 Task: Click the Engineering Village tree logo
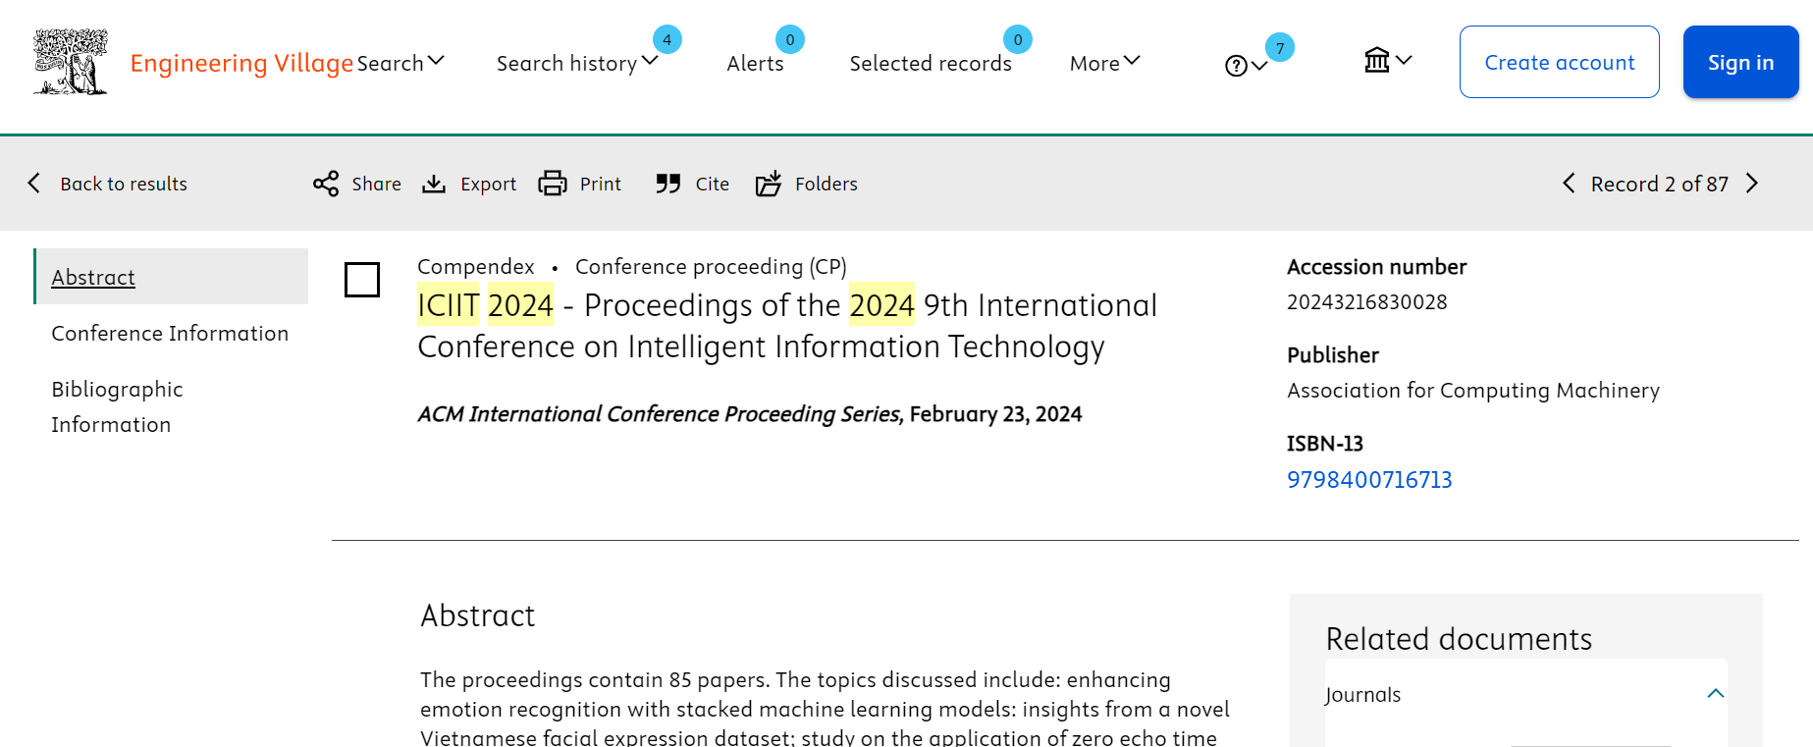(71, 62)
